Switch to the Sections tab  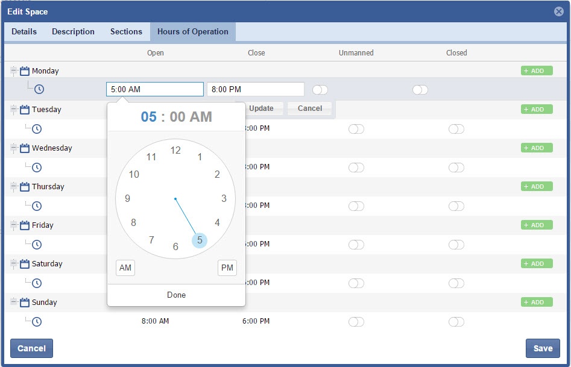point(126,32)
